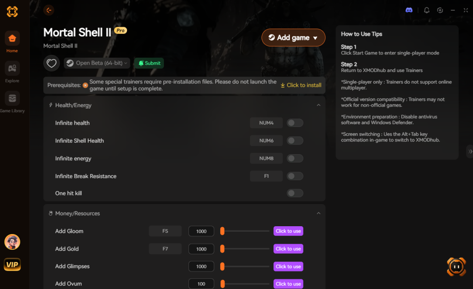Click the 'Click to install' link
Screen dimensions: 473x289
tap(301, 85)
